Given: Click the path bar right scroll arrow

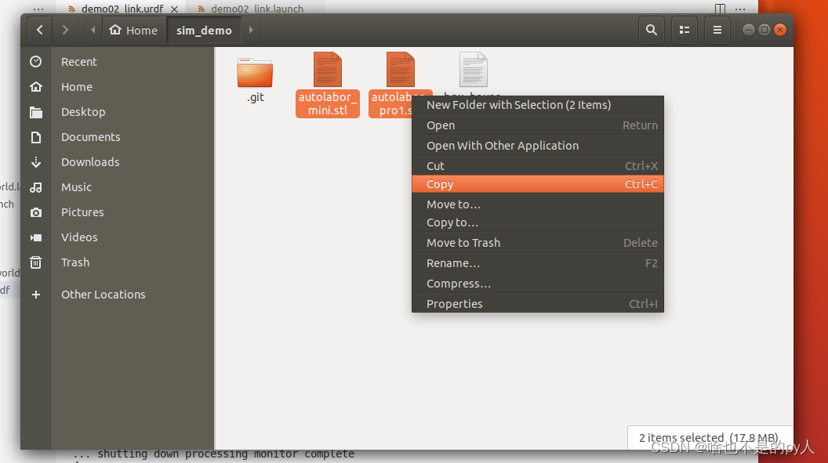Looking at the screenshot, I should pos(251,30).
